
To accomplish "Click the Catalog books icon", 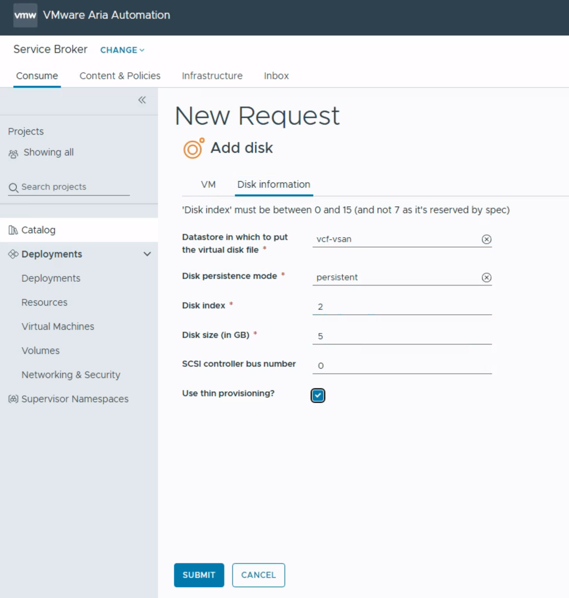I will pyautogui.click(x=13, y=230).
